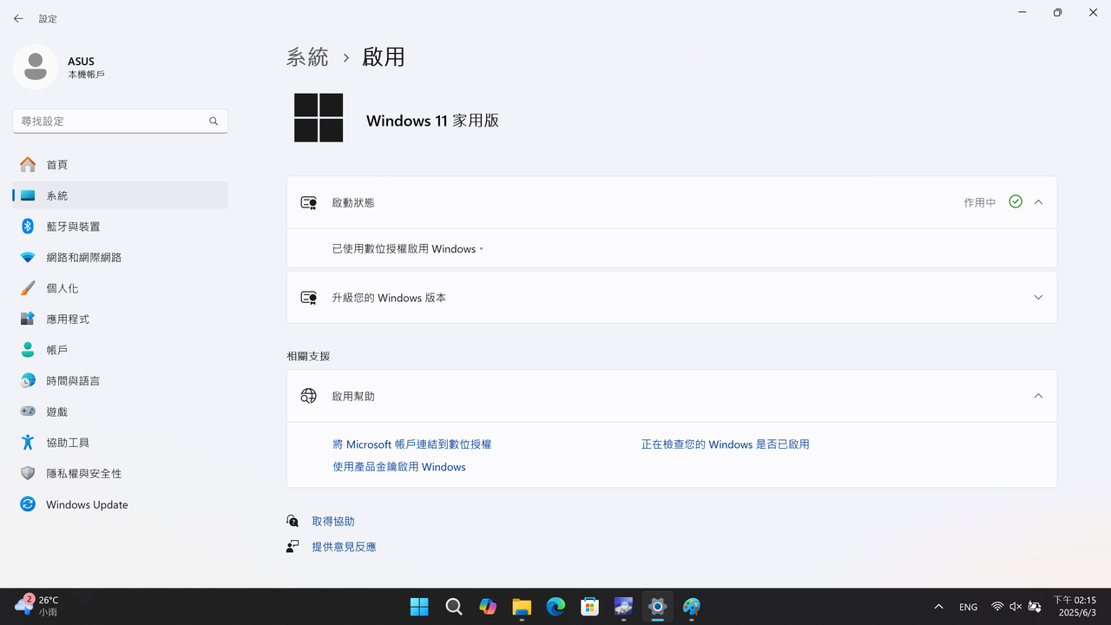Image resolution: width=1111 pixels, height=625 pixels.
Task: Click the Apps icon in sidebar
Action: coord(28,319)
